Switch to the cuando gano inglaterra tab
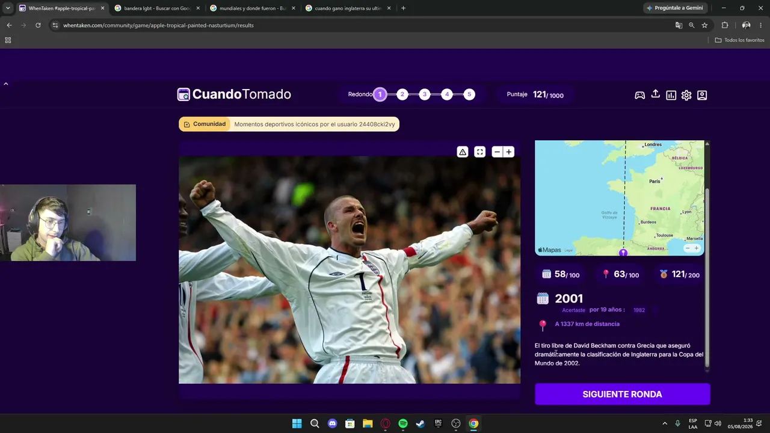Viewport: 770px width, 433px height. click(348, 8)
